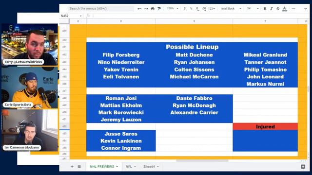Switch to the NFL sheet tab
Viewport: 312px width, 175px height.
pos(129,166)
